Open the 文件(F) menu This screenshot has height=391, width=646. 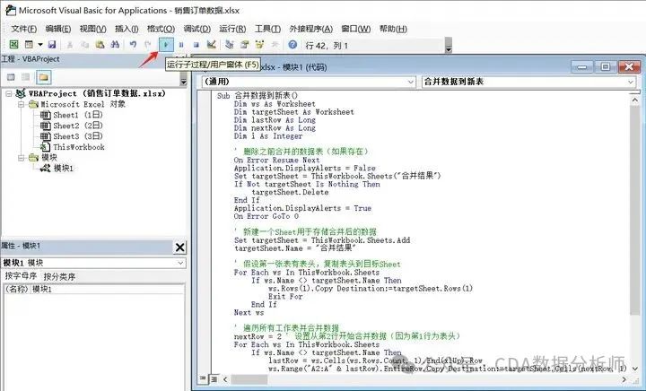pos(24,29)
